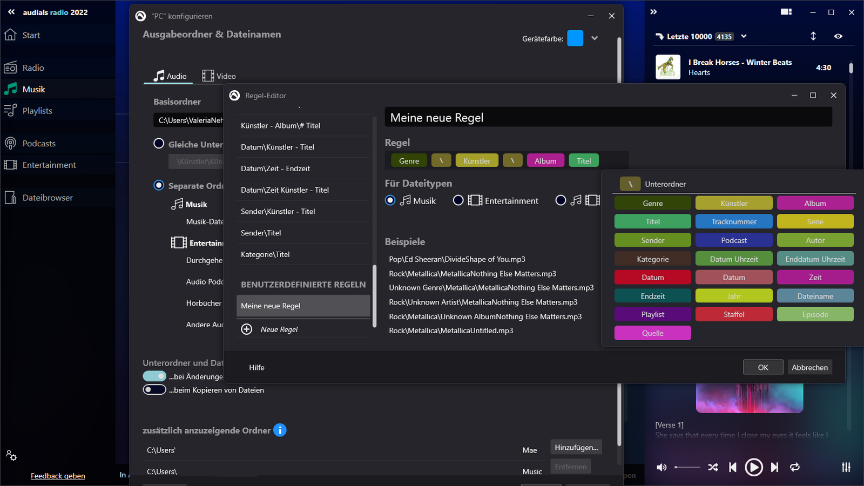Image resolution: width=864 pixels, height=486 pixels.
Task: Select the Entertainment file type radio button
Action: [458, 200]
